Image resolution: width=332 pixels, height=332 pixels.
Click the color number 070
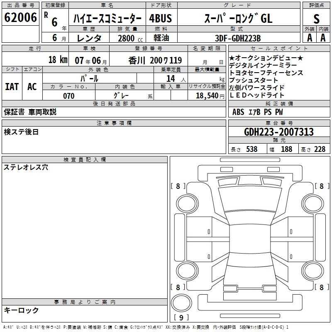click(68, 96)
